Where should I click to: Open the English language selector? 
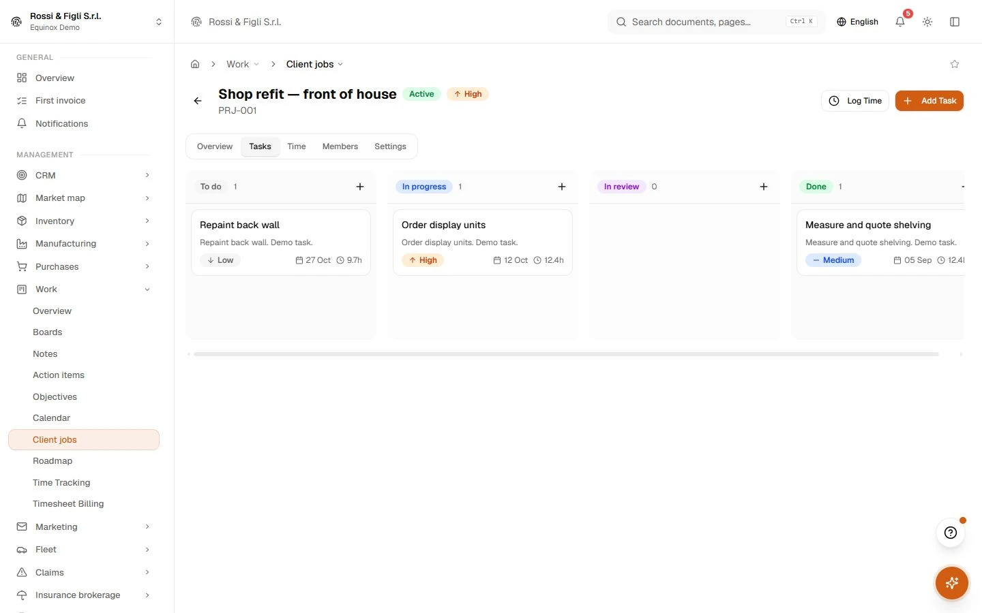tap(857, 22)
